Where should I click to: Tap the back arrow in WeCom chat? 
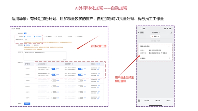click(139, 33)
